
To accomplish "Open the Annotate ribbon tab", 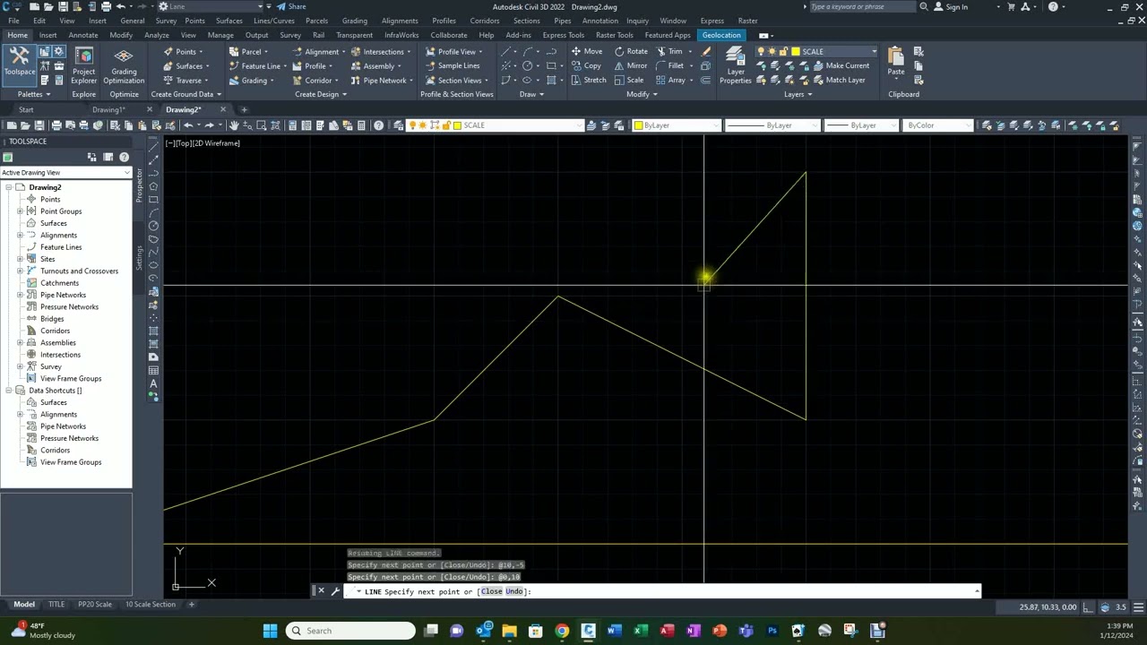I will click(x=82, y=35).
